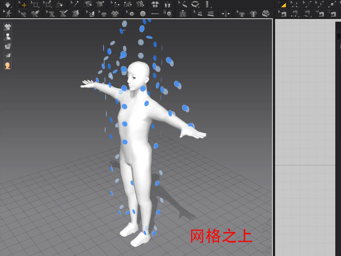
Task: Toggle avatar visibility with the mannequin icon
Action: (8, 37)
